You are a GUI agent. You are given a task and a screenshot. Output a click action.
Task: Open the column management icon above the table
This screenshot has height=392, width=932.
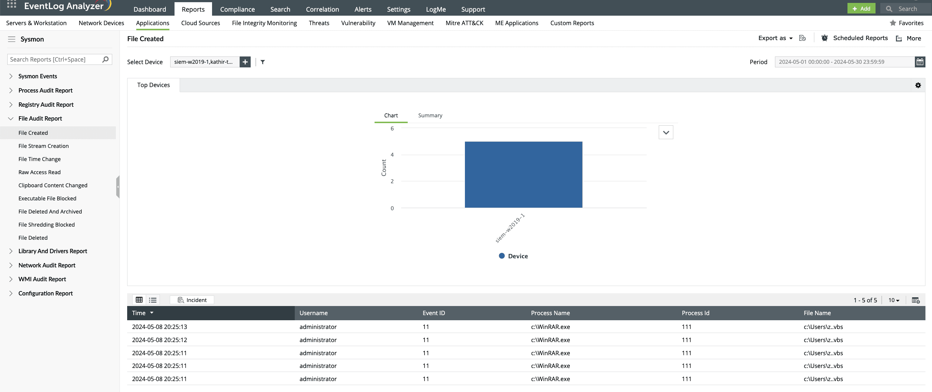[916, 300]
